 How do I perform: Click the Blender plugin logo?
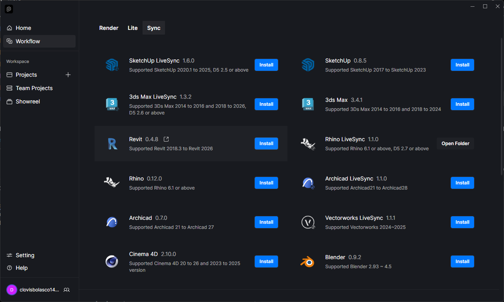[308, 261]
